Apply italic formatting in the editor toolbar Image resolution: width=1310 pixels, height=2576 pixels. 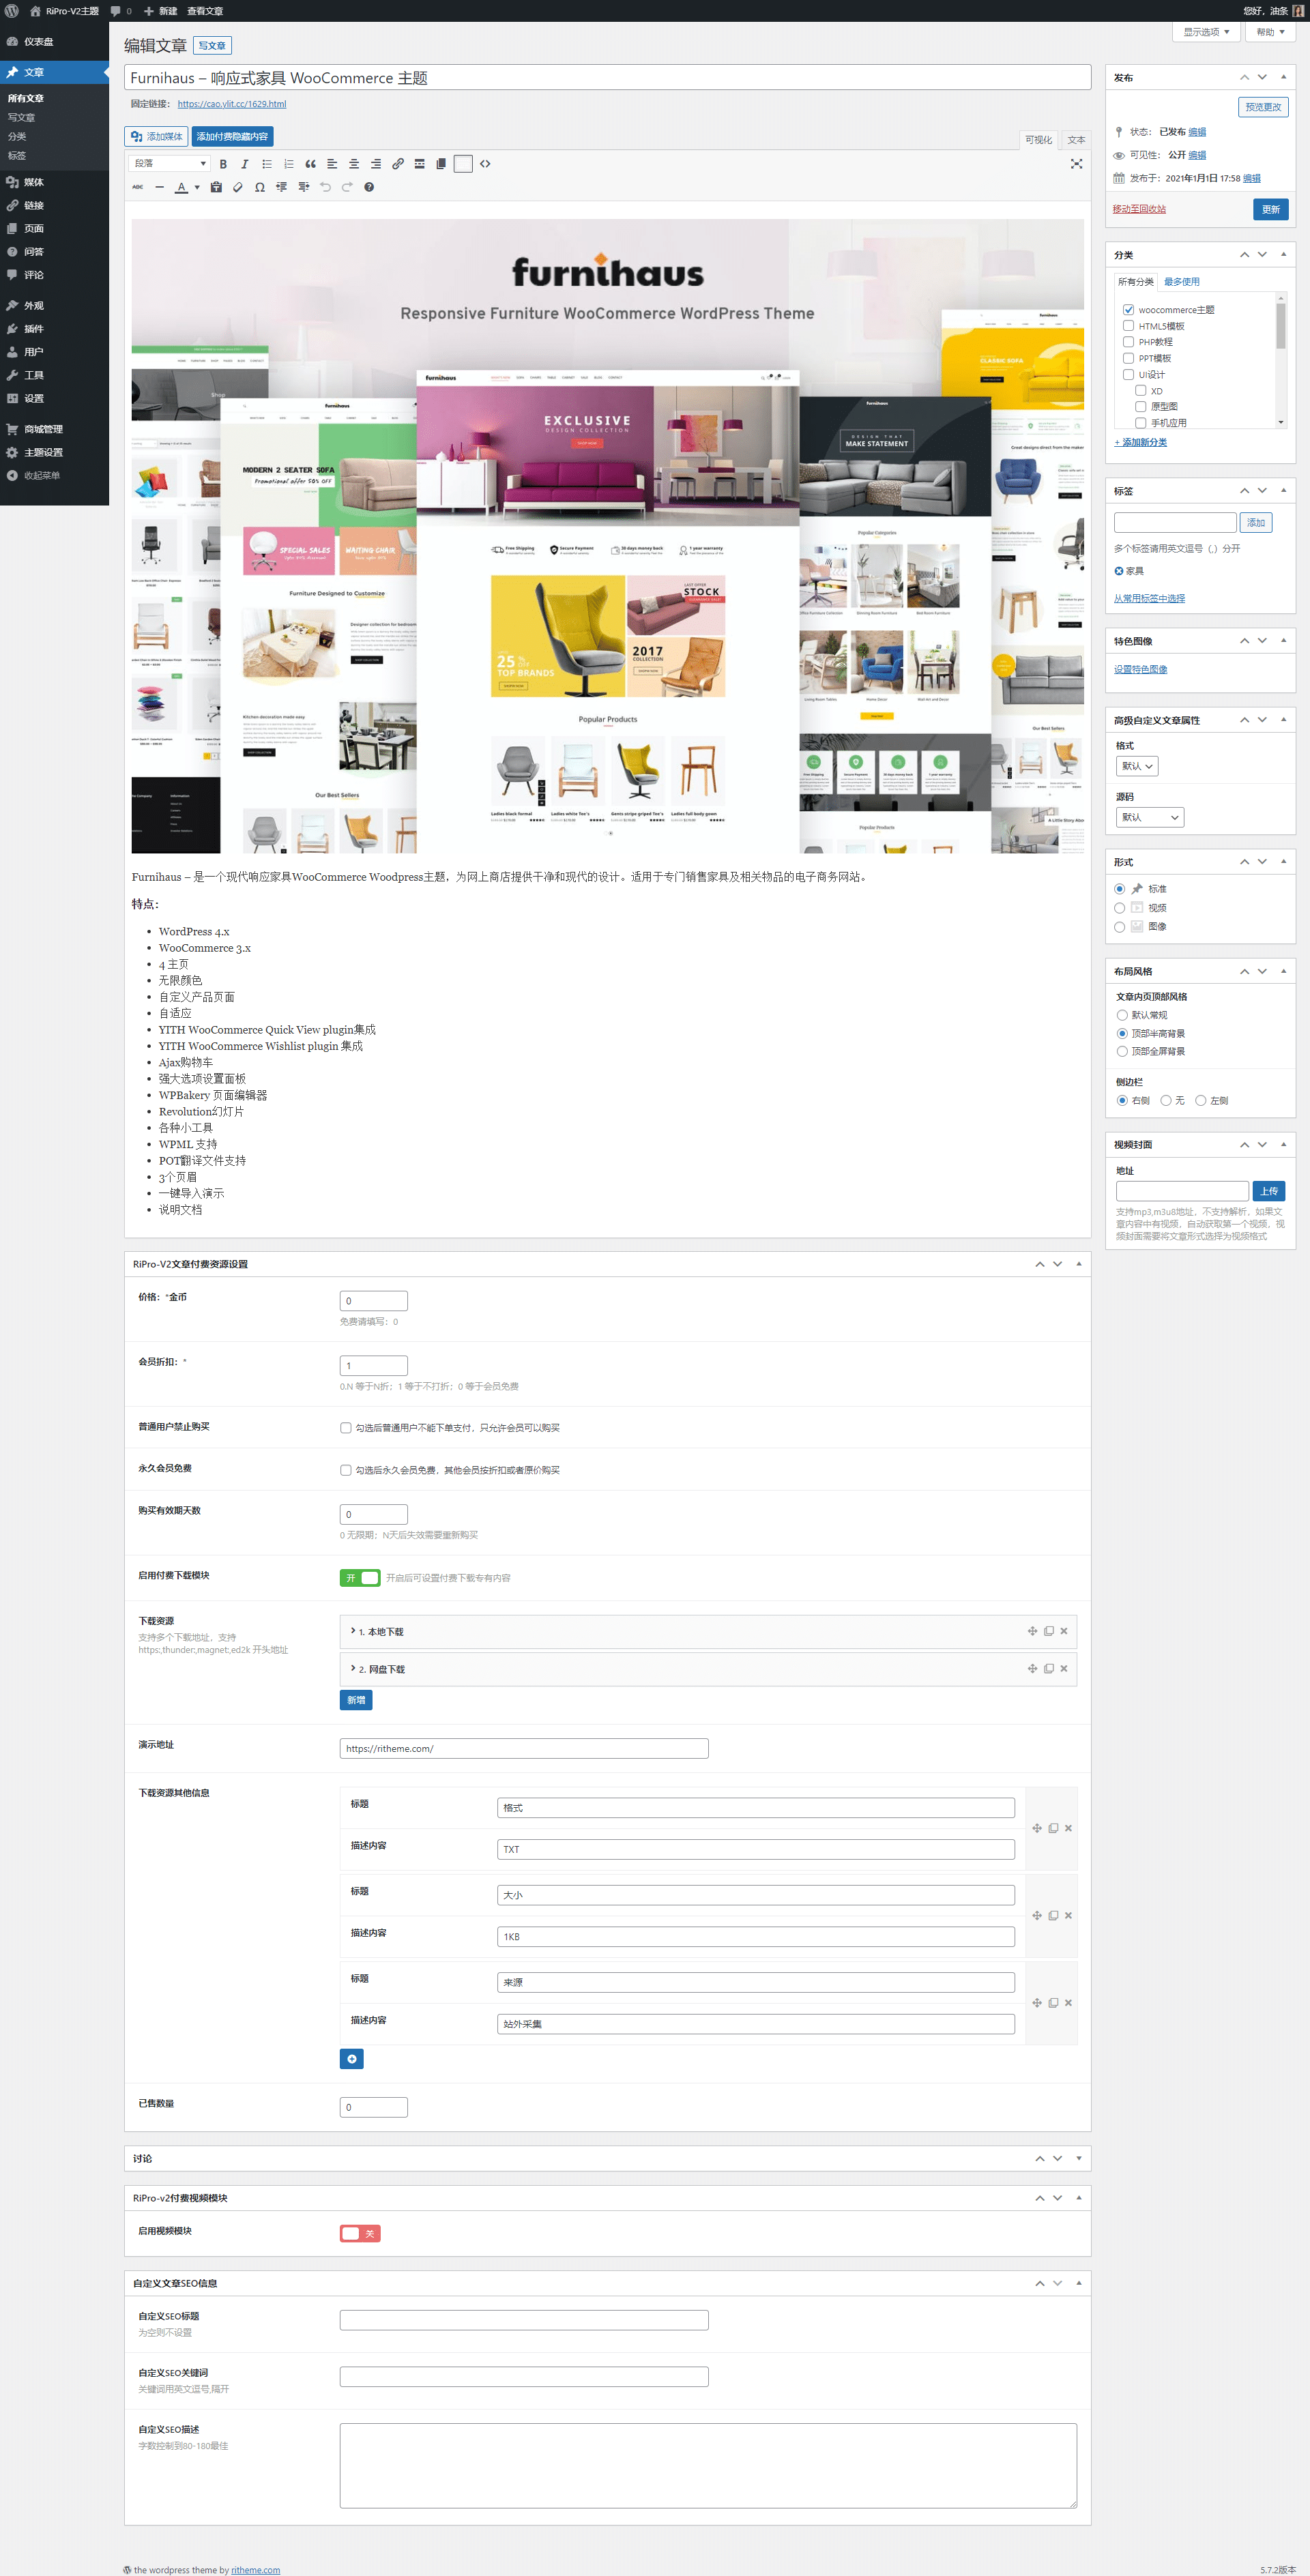tap(245, 164)
